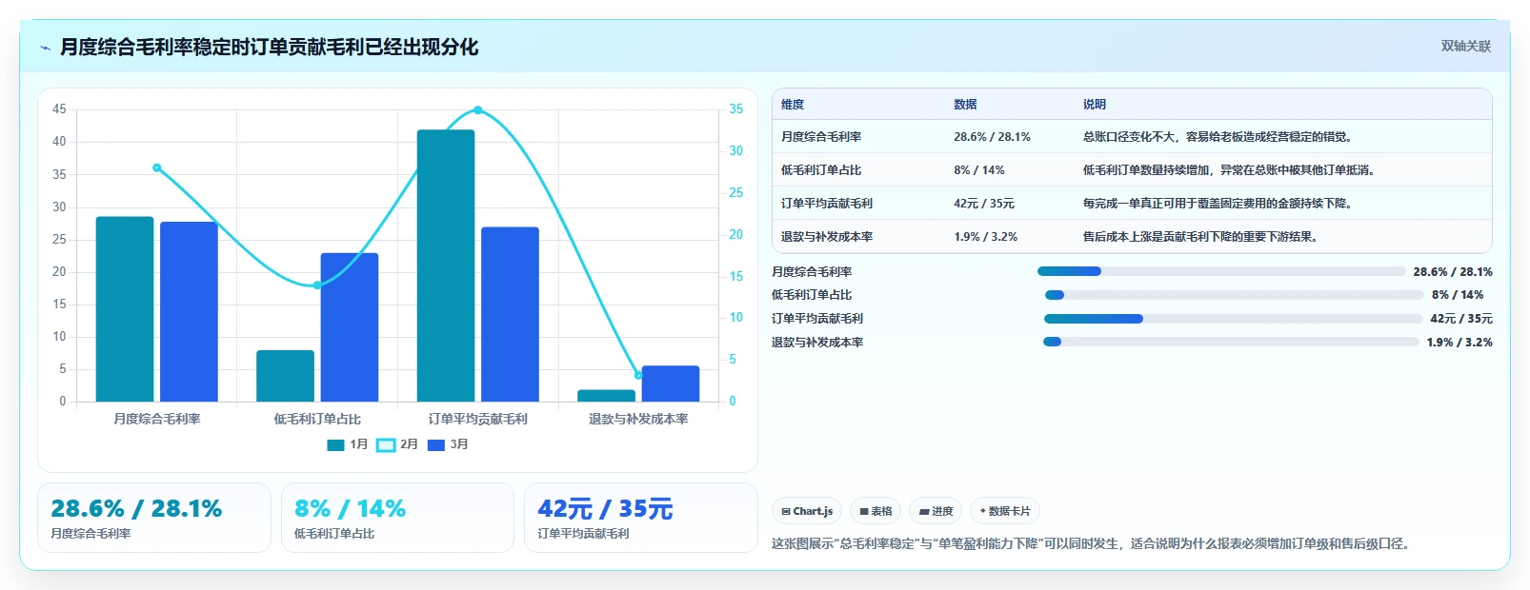
Task: Open the 28.6% / 28.1% KPI card
Action: (154, 518)
